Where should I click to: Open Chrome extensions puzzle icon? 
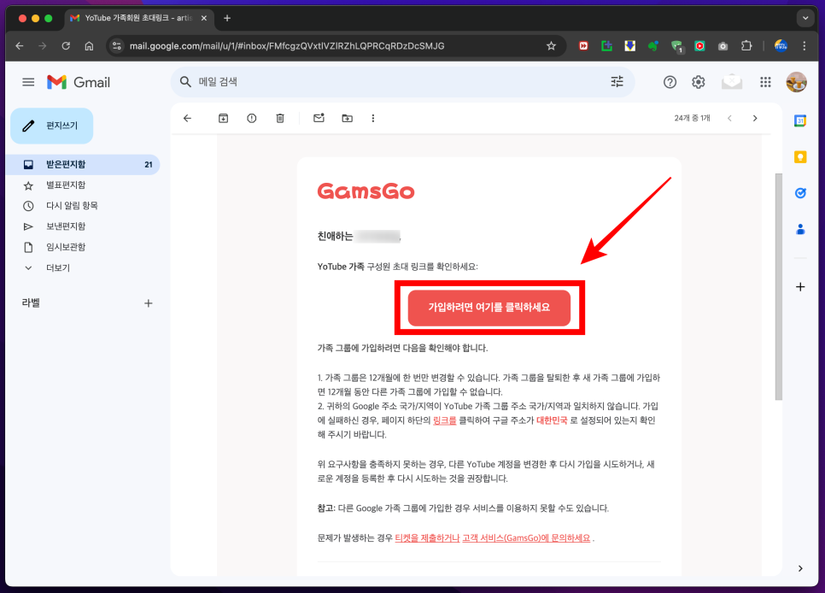[x=746, y=46]
